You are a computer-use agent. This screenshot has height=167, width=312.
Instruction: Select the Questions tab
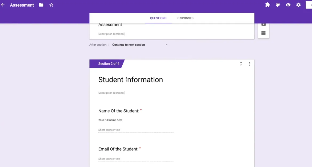pyautogui.click(x=158, y=18)
